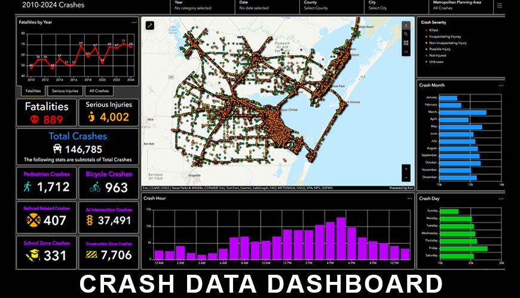Image resolution: width=520 pixels, height=298 pixels.
Task: Click the 2010-2024 Crashes dashboard title
Action: click(53, 5)
